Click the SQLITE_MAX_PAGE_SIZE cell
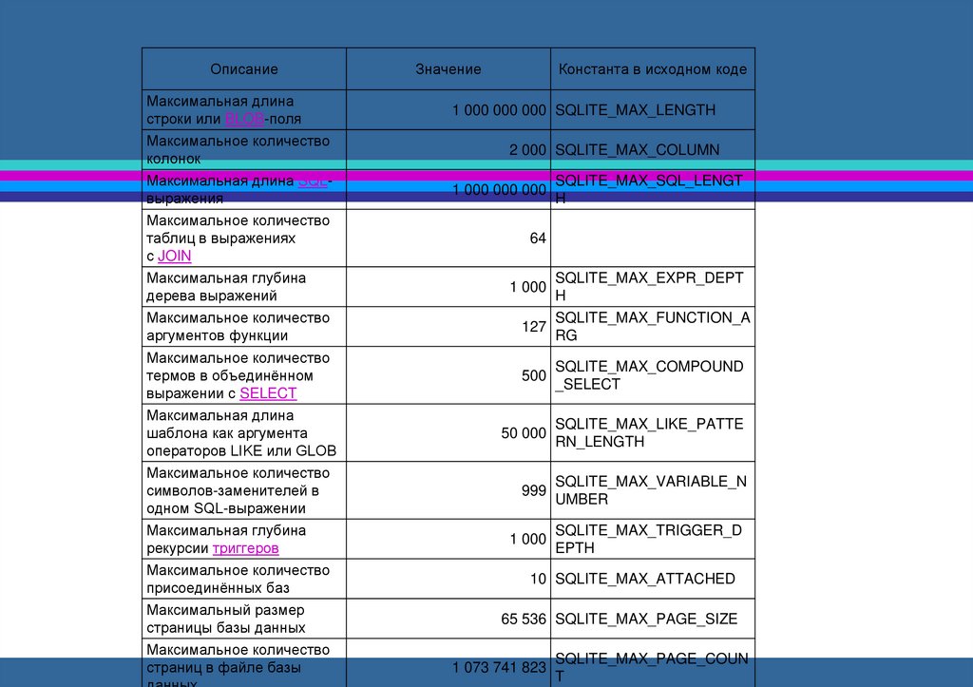This screenshot has height=687, width=973. 645,619
